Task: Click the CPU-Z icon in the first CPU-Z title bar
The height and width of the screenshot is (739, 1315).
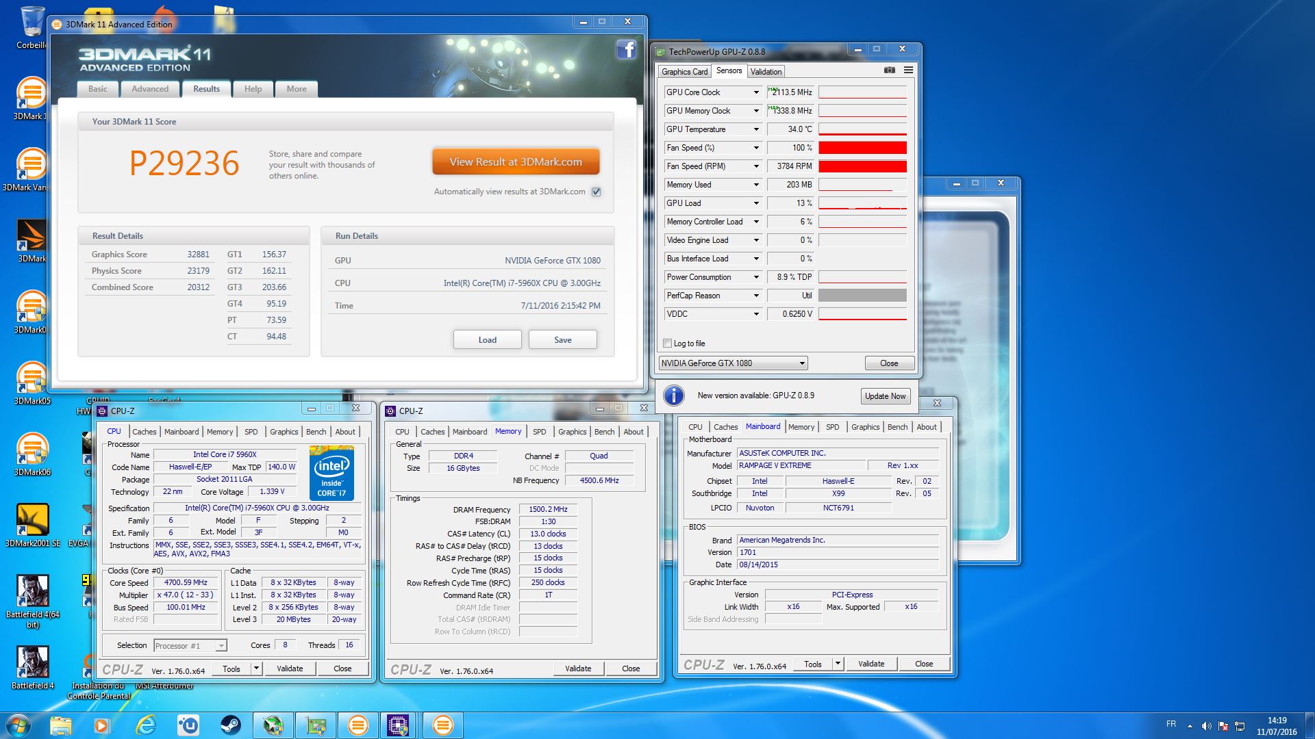Action: click(102, 411)
